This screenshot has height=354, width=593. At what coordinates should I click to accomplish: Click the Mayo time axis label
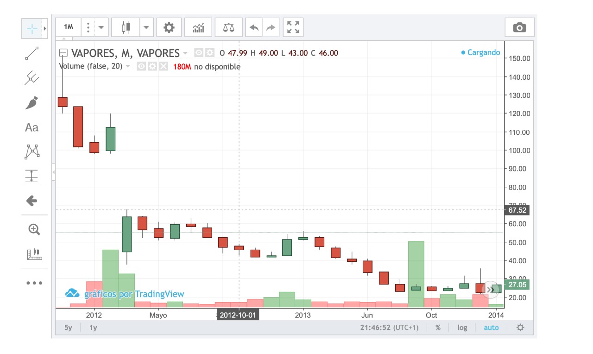coord(158,315)
